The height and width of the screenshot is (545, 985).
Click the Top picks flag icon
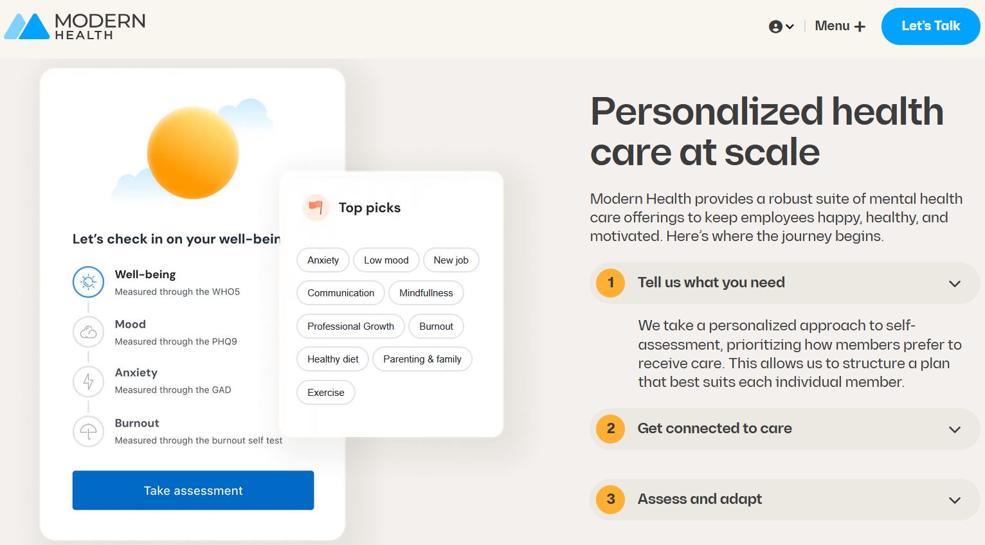tap(316, 208)
